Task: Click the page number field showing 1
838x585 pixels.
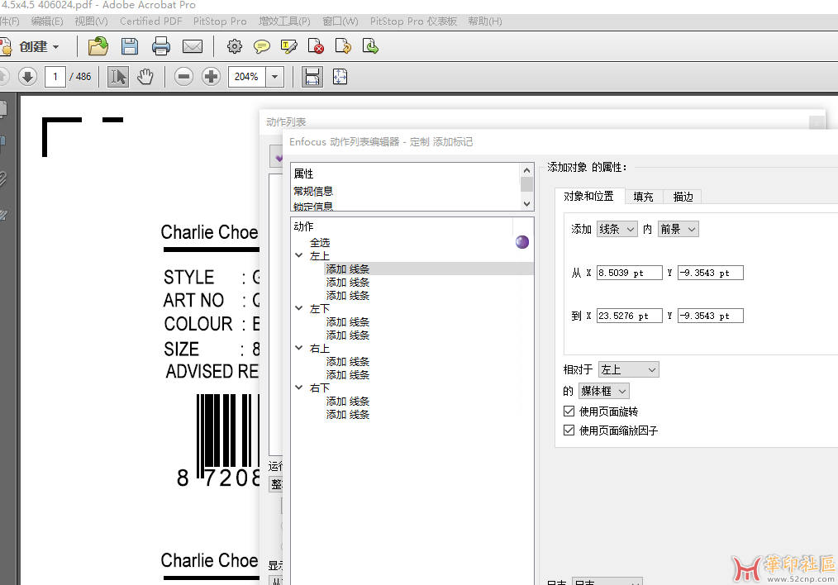Action: [55, 76]
